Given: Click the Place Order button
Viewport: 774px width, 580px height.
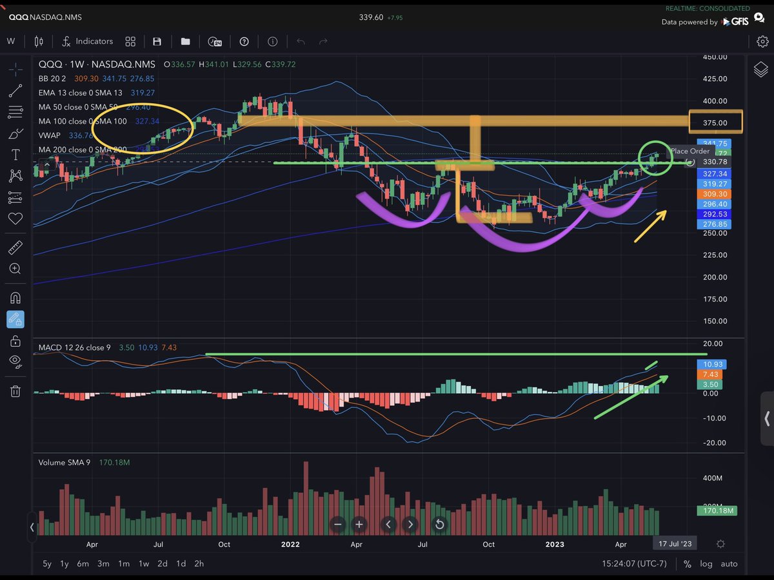Looking at the screenshot, I should tap(690, 151).
